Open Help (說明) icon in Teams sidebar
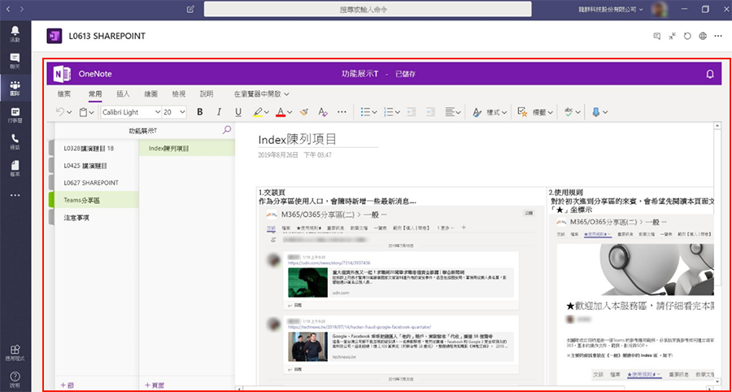 tap(15, 380)
